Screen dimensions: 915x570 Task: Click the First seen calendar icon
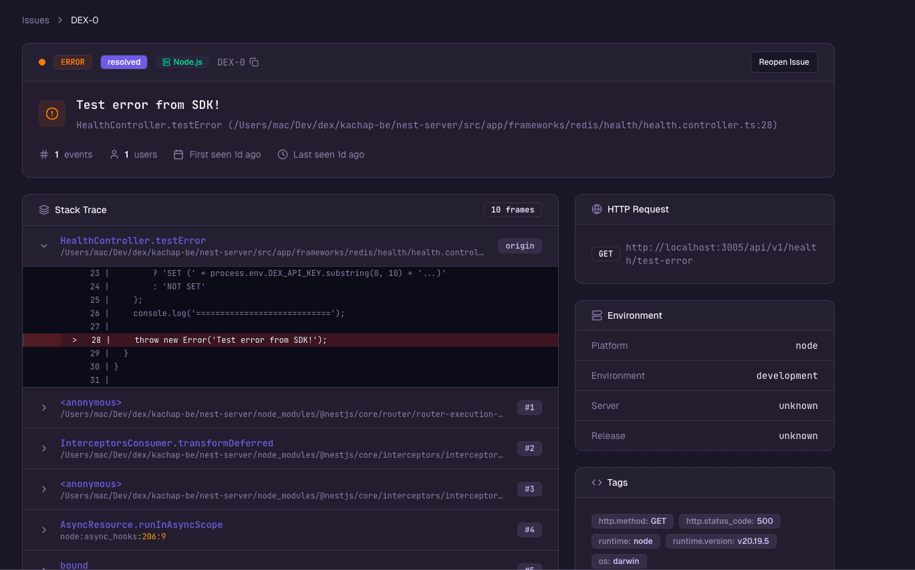tap(178, 154)
